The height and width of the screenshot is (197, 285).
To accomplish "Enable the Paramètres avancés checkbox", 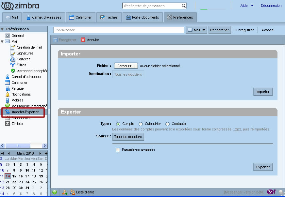I will 118,150.
